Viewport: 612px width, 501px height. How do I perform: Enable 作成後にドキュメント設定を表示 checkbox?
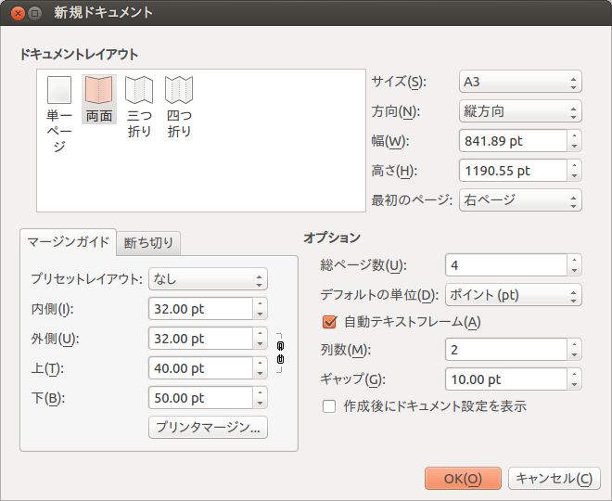[329, 406]
